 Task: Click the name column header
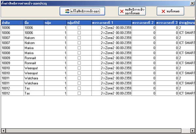[33, 23]
